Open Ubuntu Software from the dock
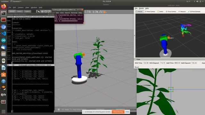 (x=4, y=74)
